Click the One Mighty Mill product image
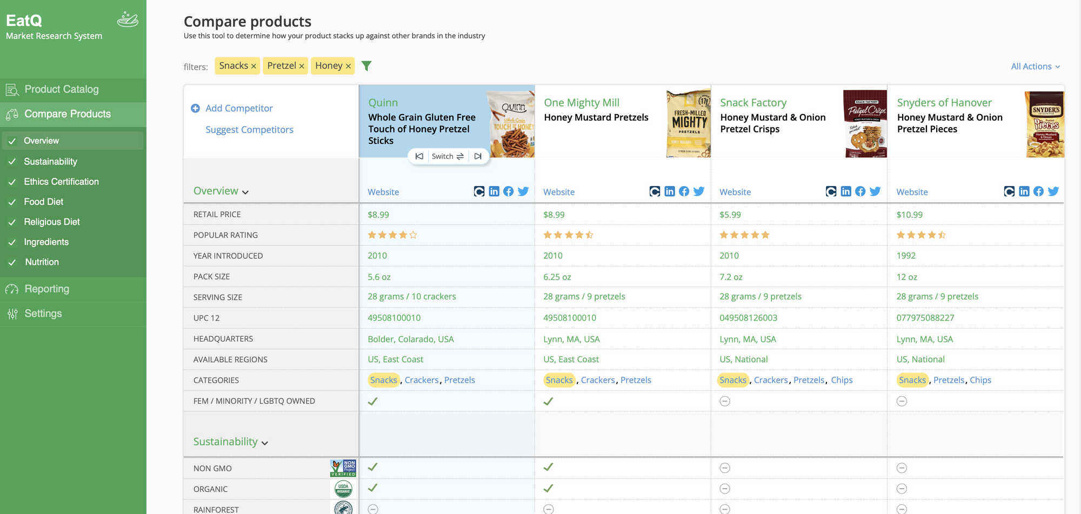1081x514 pixels. (x=689, y=124)
